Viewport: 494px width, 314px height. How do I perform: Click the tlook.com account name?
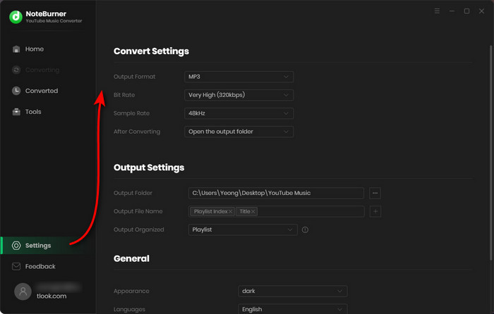tap(52, 296)
